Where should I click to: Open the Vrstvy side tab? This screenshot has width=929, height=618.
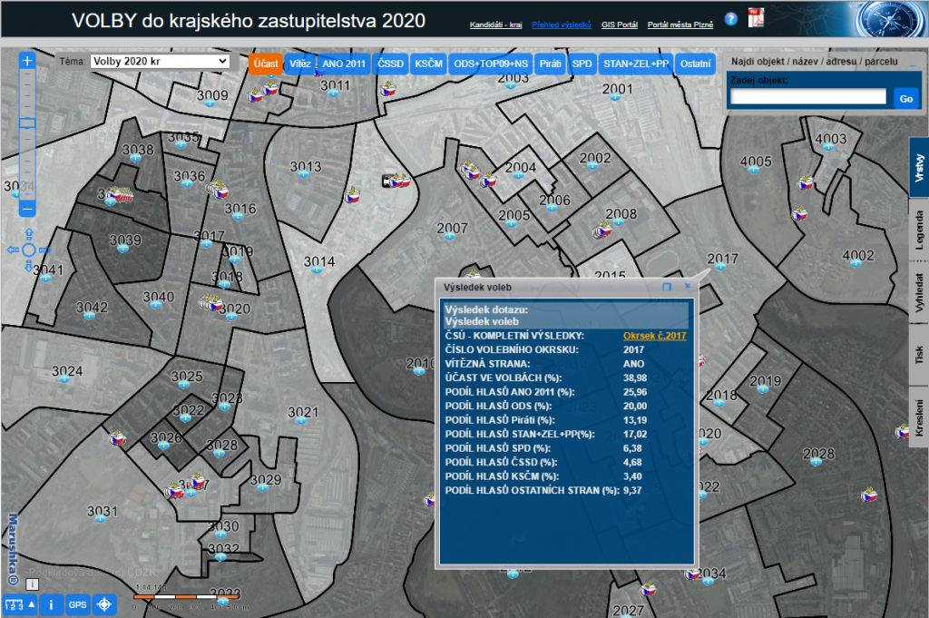coord(919,168)
